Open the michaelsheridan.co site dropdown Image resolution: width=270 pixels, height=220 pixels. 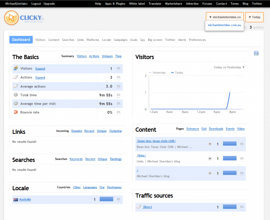tap(225, 17)
